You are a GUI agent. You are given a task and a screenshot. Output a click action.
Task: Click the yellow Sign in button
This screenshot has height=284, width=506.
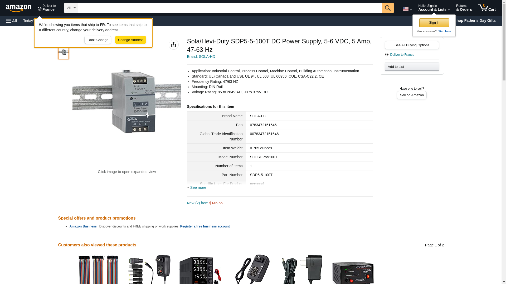point(434,23)
